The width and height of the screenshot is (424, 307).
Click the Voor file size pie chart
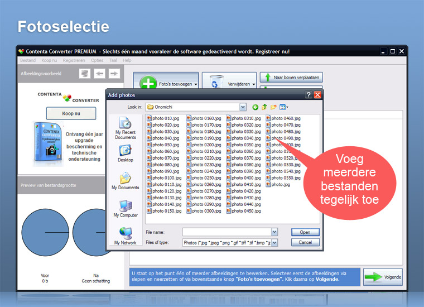(x=45, y=232)
